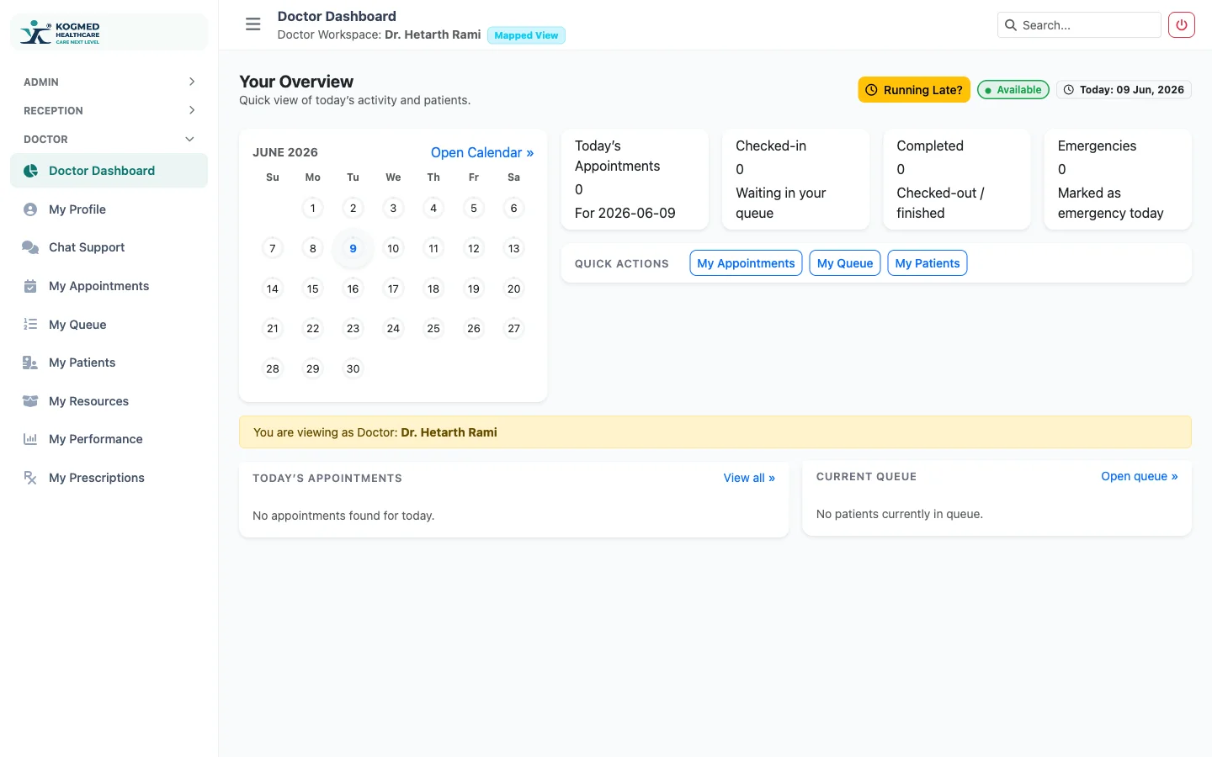Click the 'You are viewing as Doctor' banner

pyautogui.click(x=715, y=432)
